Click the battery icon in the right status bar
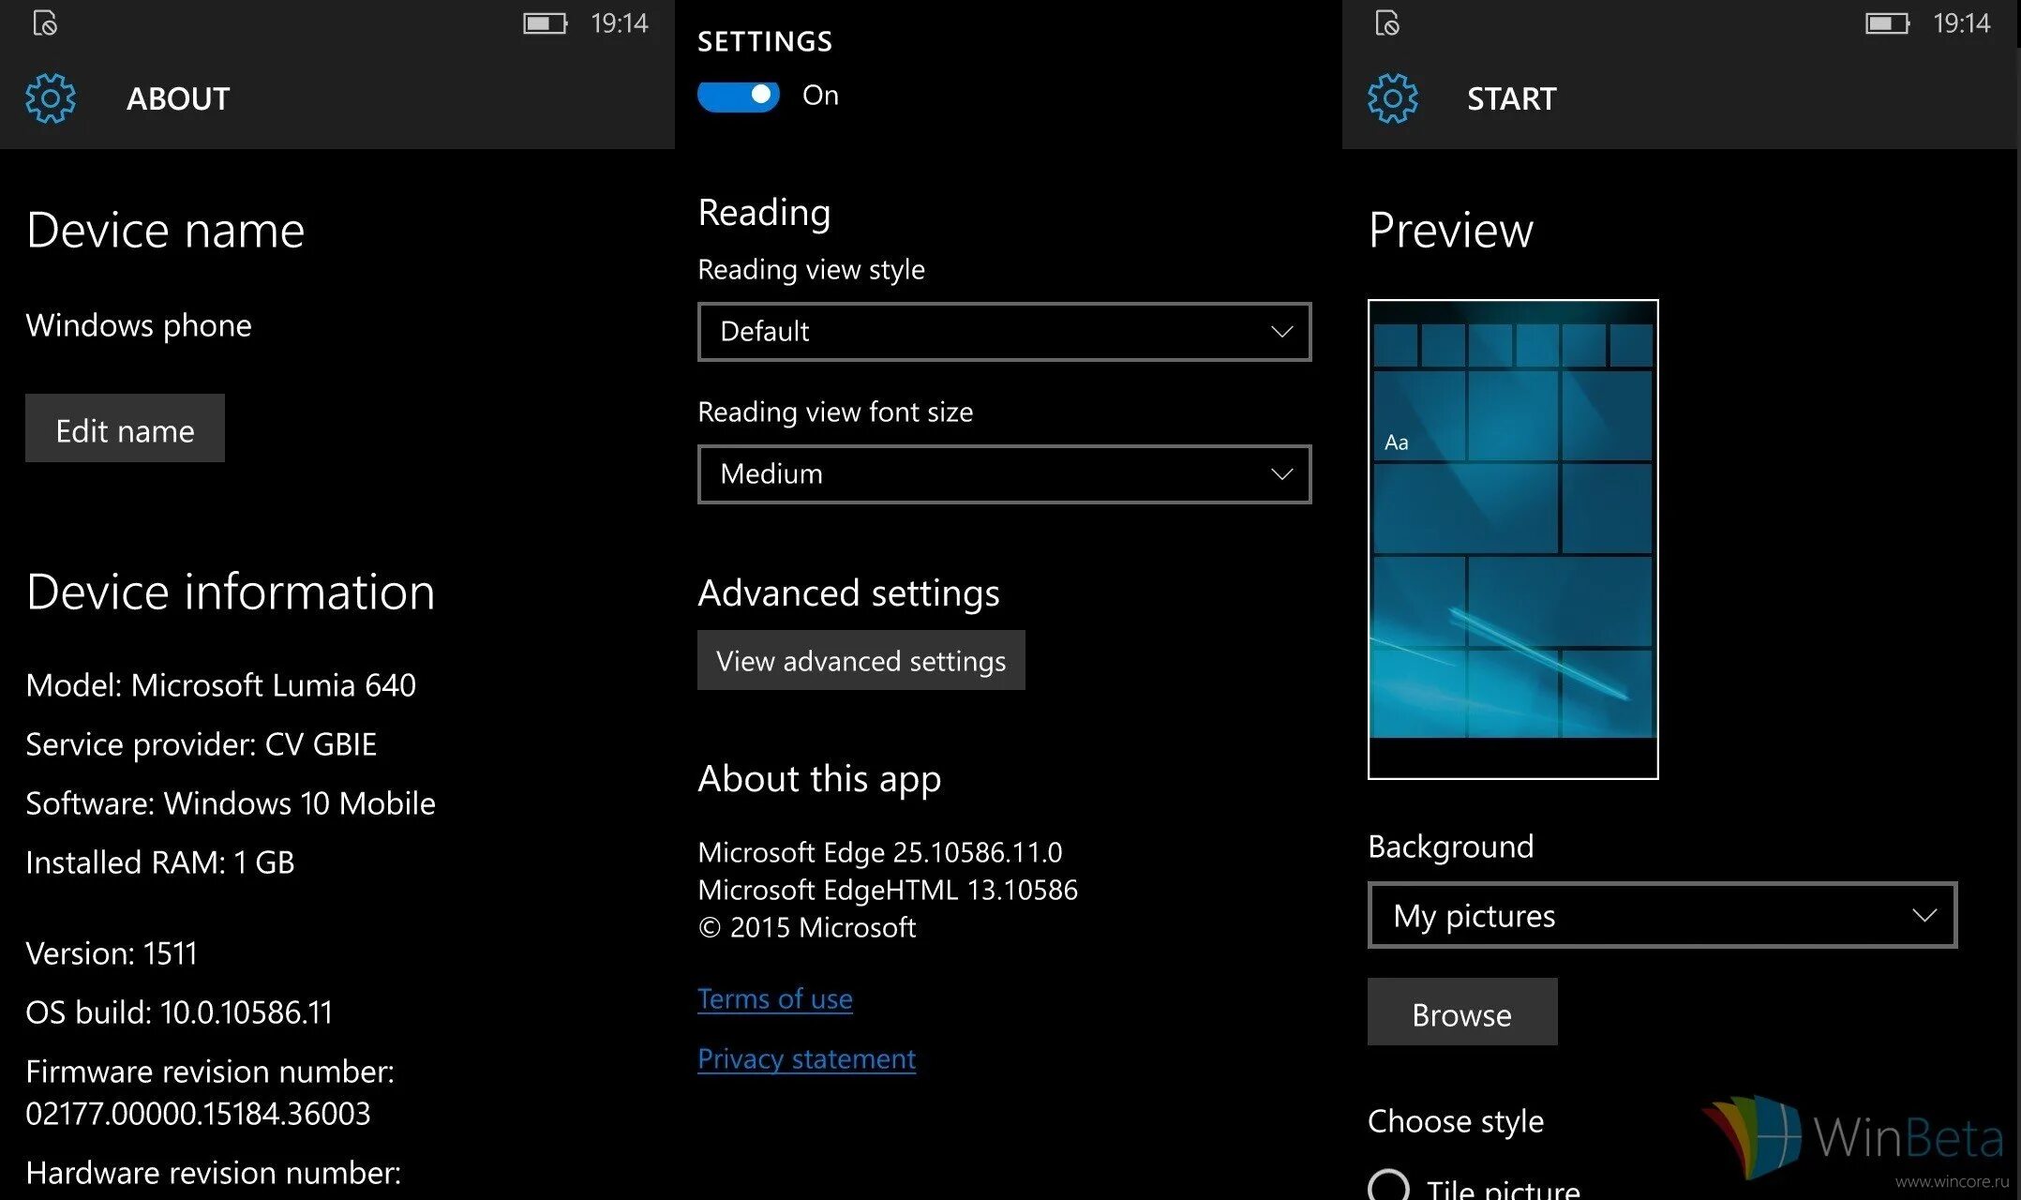The height and width of the screenshot is (1200, 2021). [1888, 23]
